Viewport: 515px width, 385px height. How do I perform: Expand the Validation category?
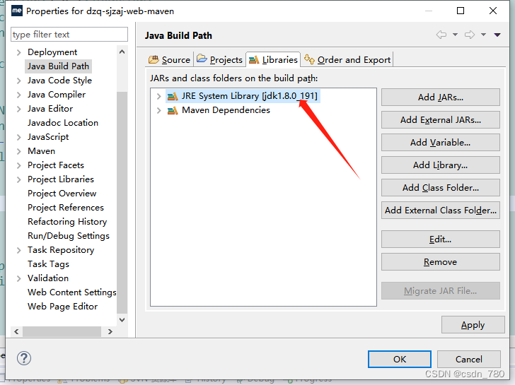click(18, 278)
